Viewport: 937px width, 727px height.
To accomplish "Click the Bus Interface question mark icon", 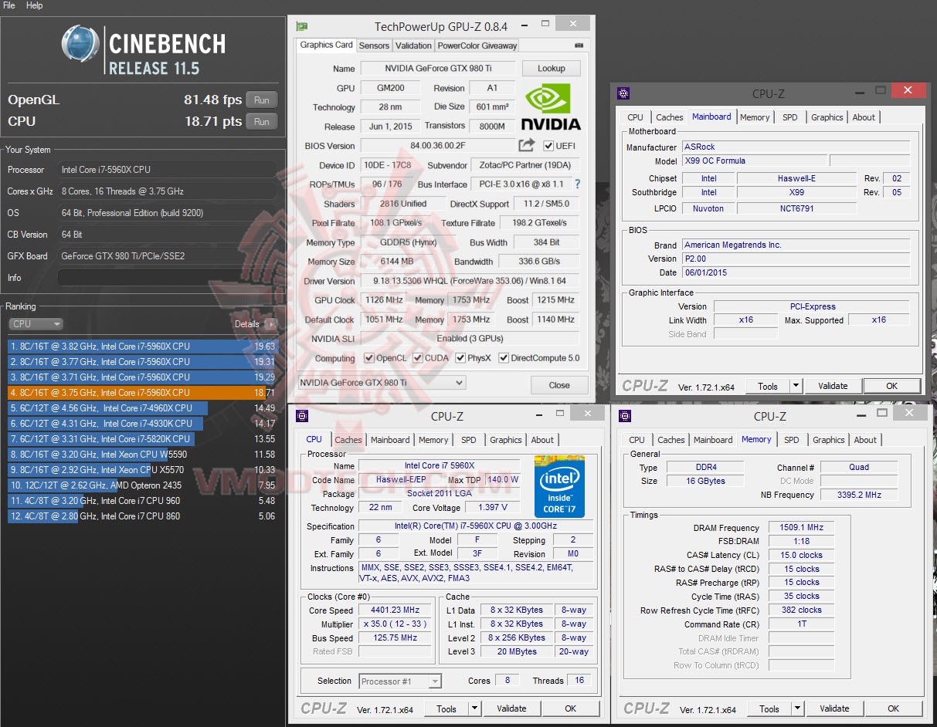I will (x=577, y=184).
